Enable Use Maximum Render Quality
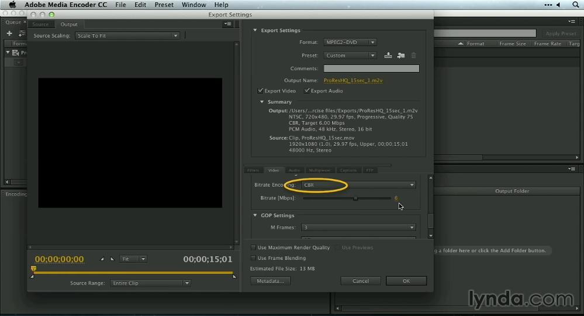 coord(253,248)
